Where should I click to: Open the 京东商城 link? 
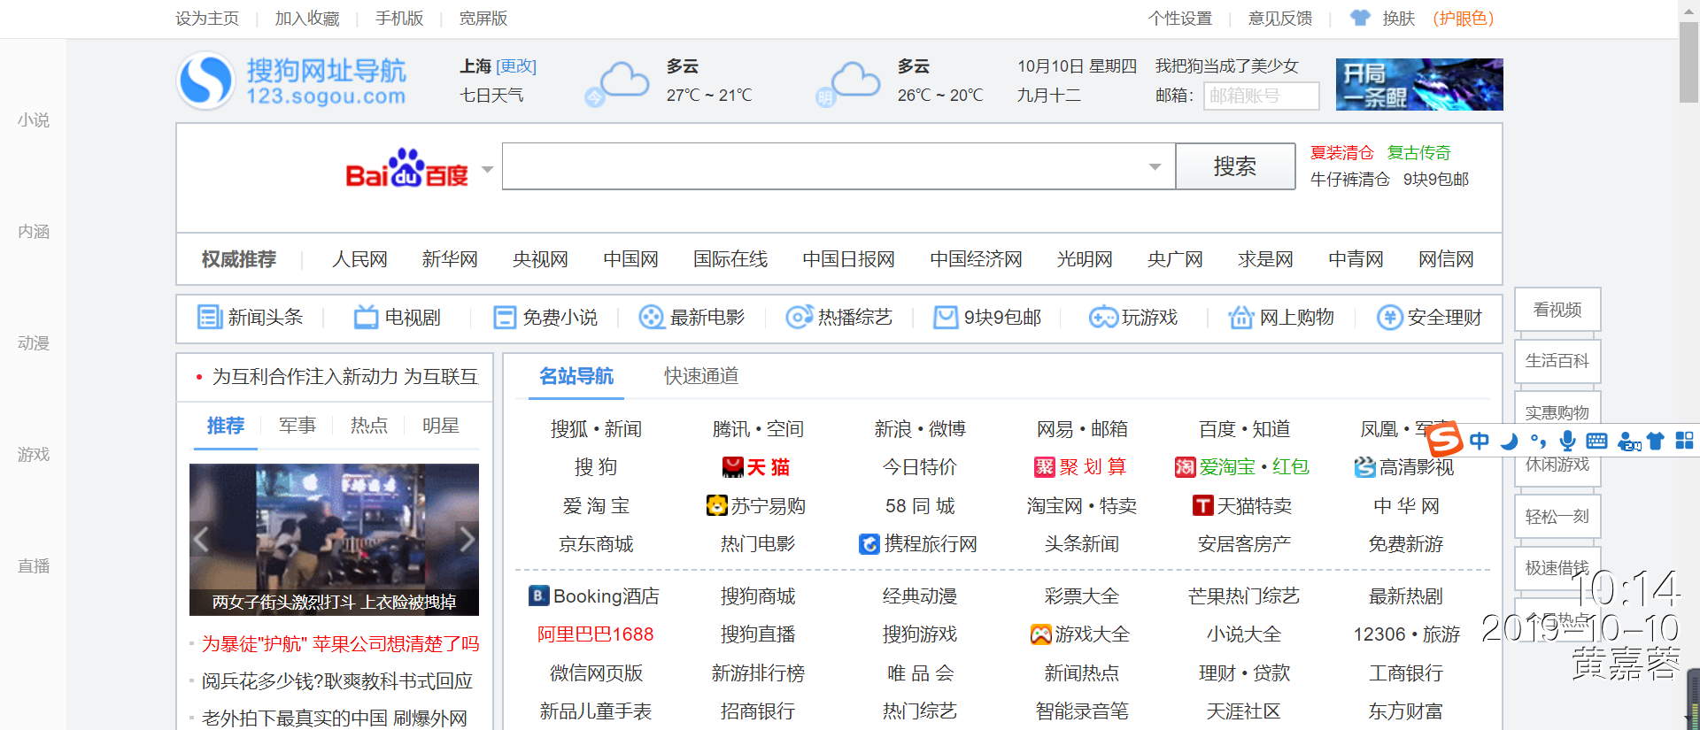click(596, 544)
